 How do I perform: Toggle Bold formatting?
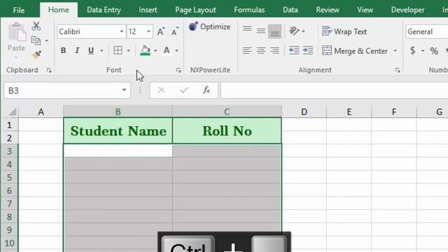pyautogui.click(x=64, y=50)
